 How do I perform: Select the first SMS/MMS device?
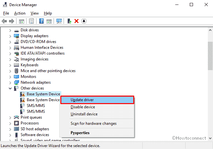point(35,106)
